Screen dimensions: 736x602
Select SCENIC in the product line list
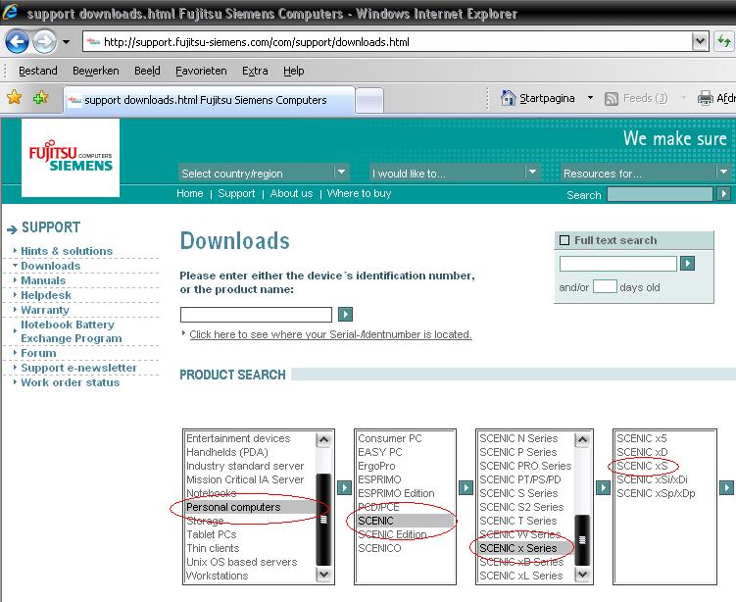click(405, 521)
